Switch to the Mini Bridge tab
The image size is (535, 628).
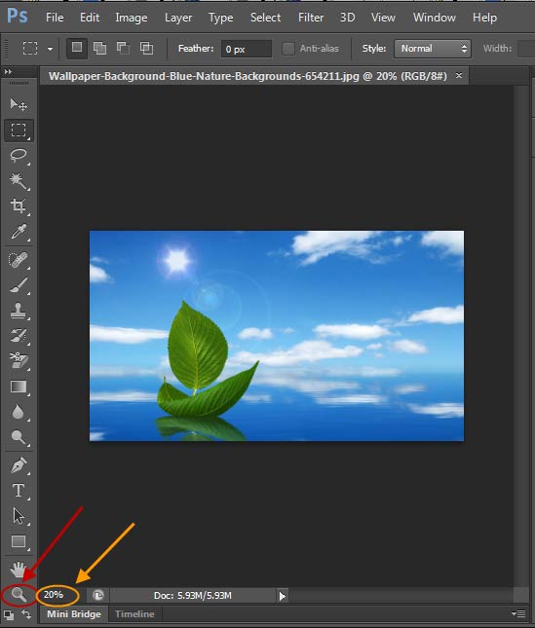pos(74,614)
